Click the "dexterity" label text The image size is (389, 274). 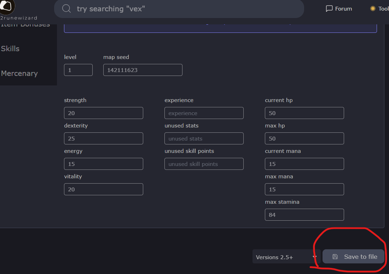pos(76,126)
